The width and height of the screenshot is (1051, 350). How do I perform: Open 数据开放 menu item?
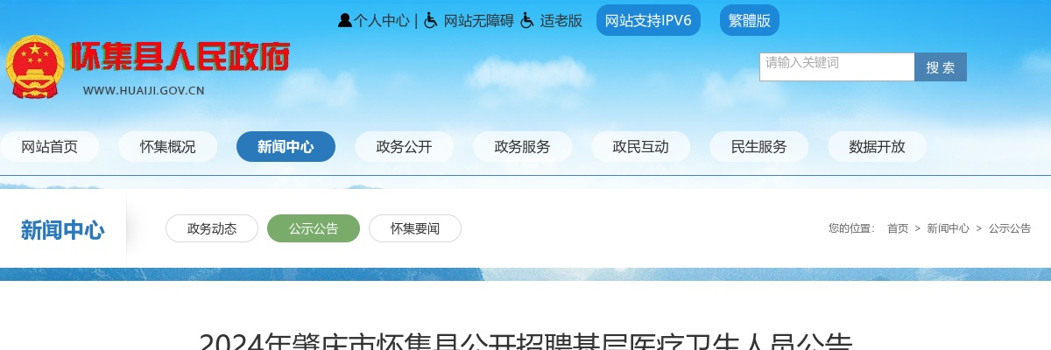tap(877, 146)
